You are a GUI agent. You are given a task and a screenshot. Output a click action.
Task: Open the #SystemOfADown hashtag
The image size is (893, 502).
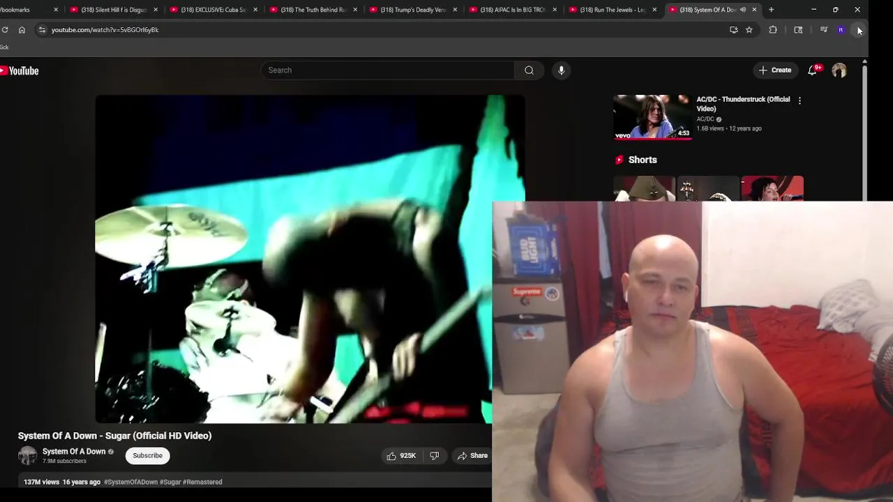[x=130, y=482]
